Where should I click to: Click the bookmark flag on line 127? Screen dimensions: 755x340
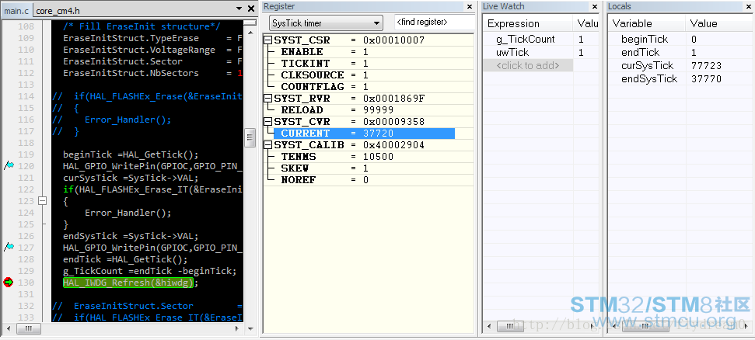[9, 247]
